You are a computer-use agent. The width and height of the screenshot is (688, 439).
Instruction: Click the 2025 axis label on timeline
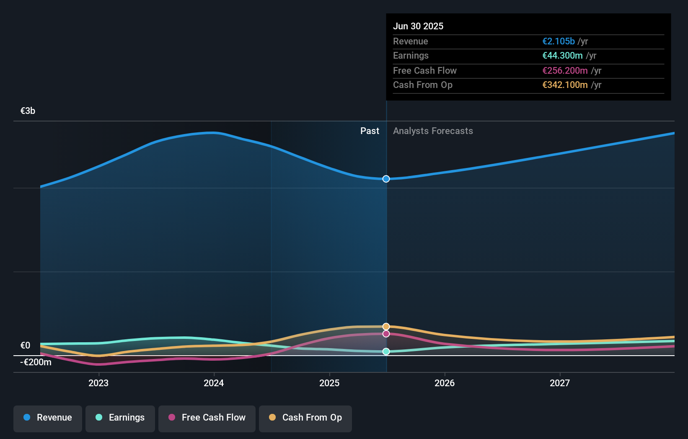coord(330,382)
